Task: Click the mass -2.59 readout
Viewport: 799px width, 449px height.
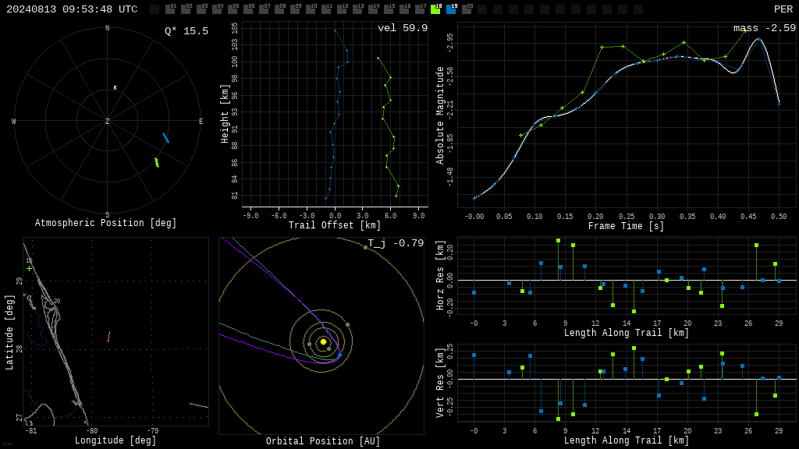Action: tap(765, 28)
